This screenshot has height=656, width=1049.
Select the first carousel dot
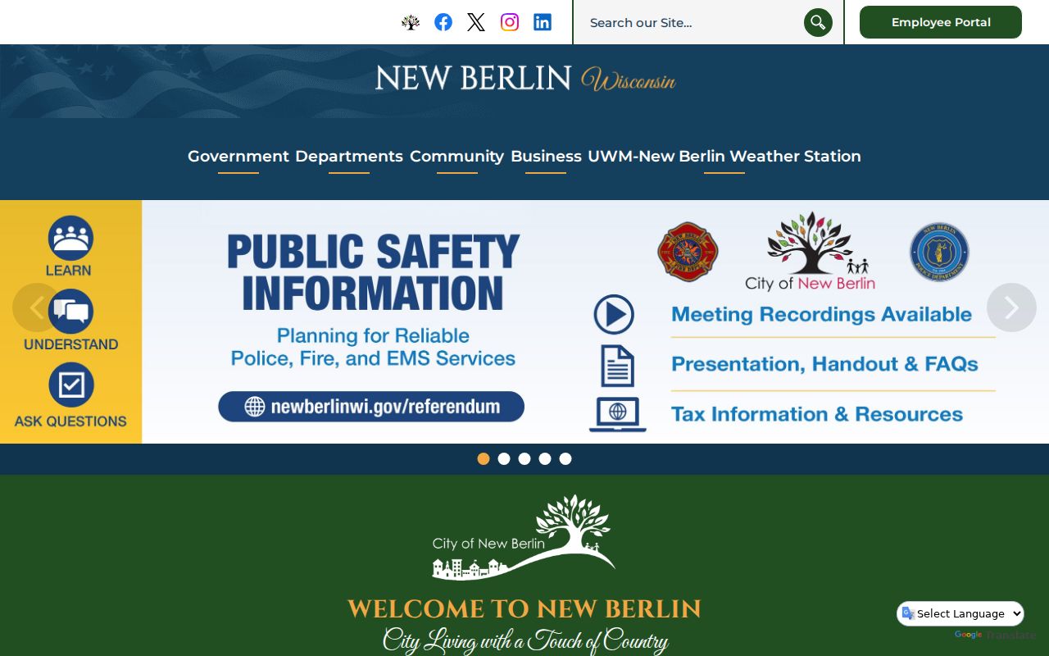tap(484, 459)
